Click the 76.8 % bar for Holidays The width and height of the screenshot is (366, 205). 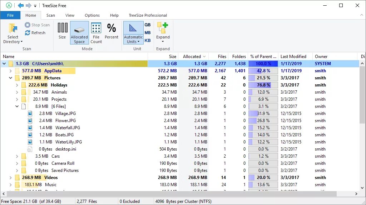[x=263, y=85]
